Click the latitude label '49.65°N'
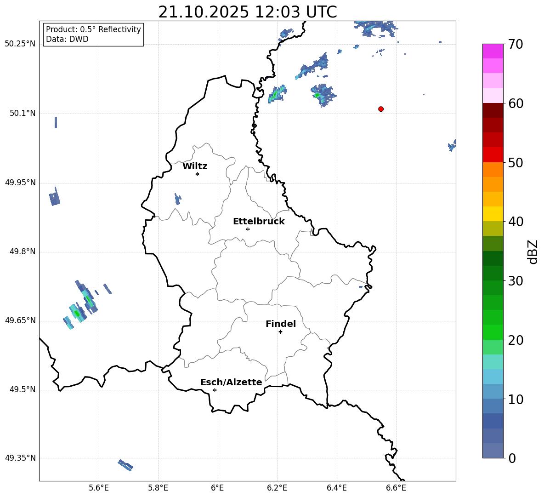 click(20, 320)
